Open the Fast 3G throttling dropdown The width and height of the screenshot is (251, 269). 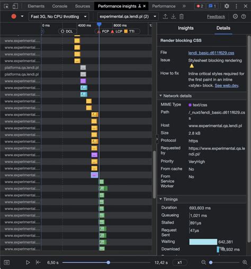click(x=59, y=16)
